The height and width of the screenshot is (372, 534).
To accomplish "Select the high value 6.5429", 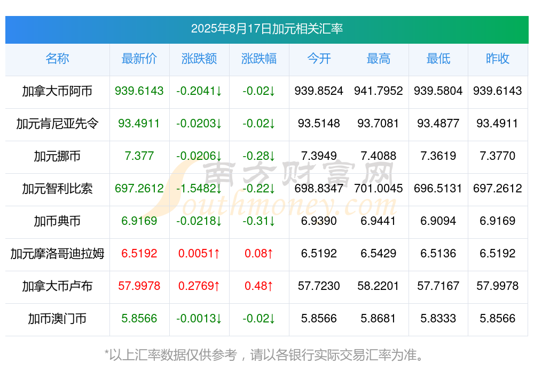I will (x=379, y=253).
